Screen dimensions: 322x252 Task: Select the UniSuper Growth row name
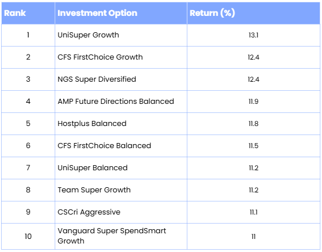[x=88, y=35]
